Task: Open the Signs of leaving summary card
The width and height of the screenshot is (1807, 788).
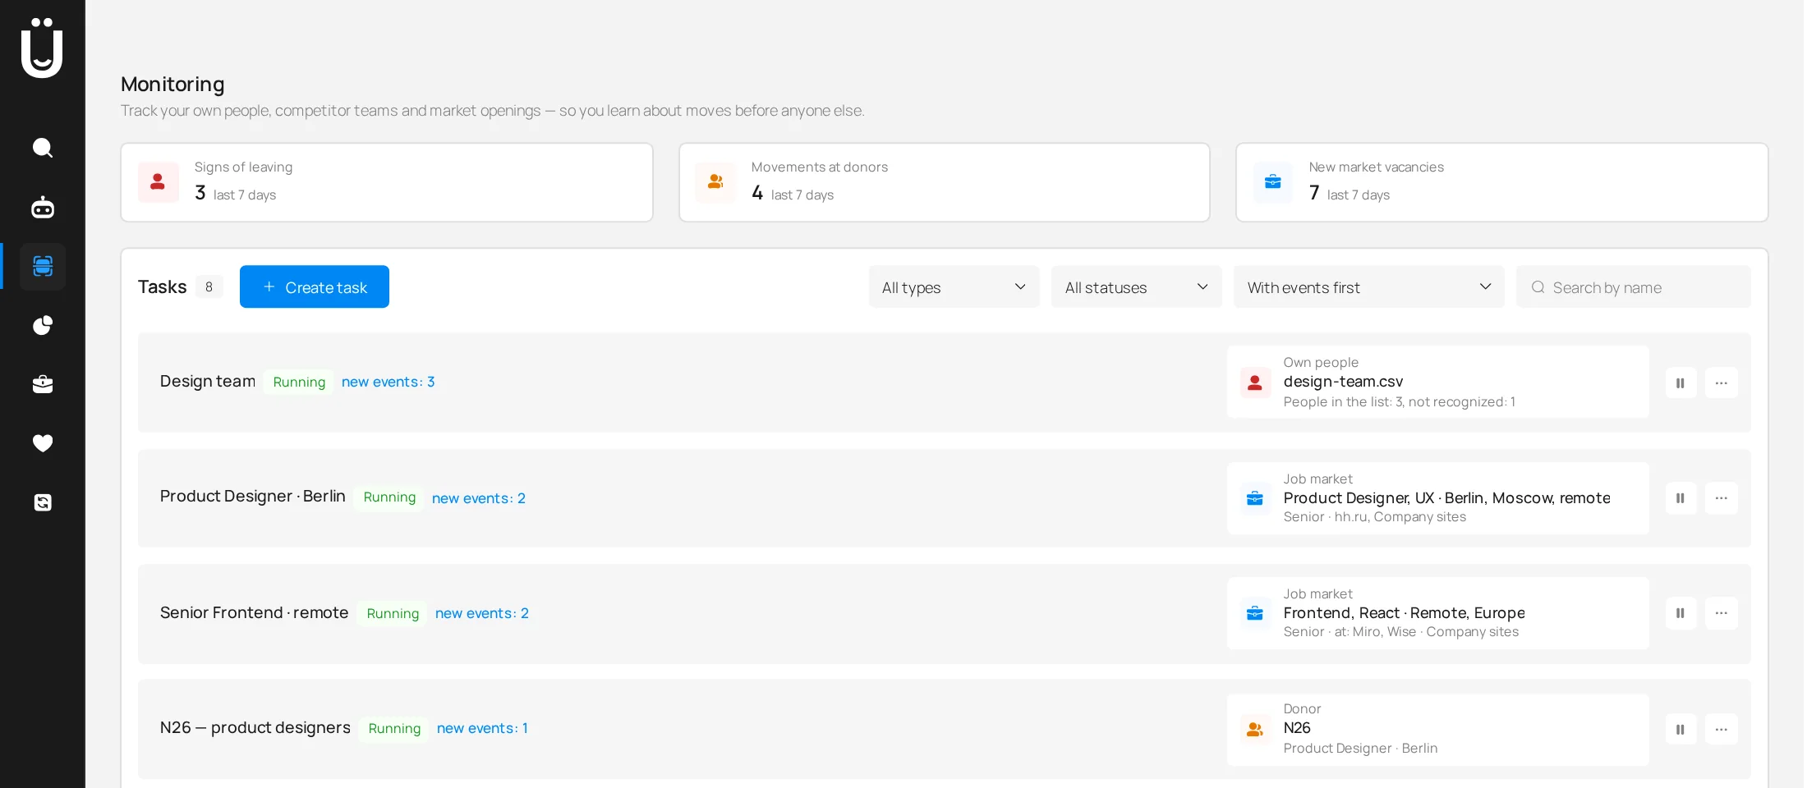Action: pyautogui.click(x=387, y=182)
